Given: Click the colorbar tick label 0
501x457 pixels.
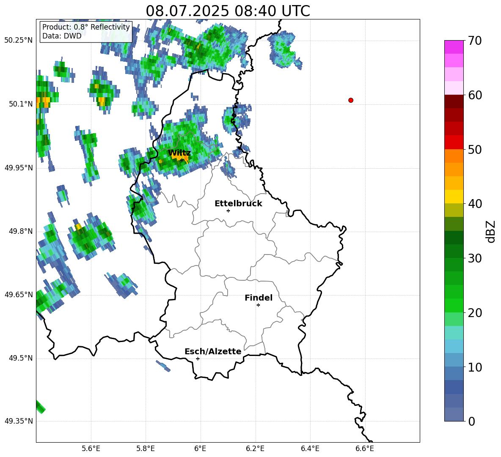Looking at the screenshot, I should (471, 421).
